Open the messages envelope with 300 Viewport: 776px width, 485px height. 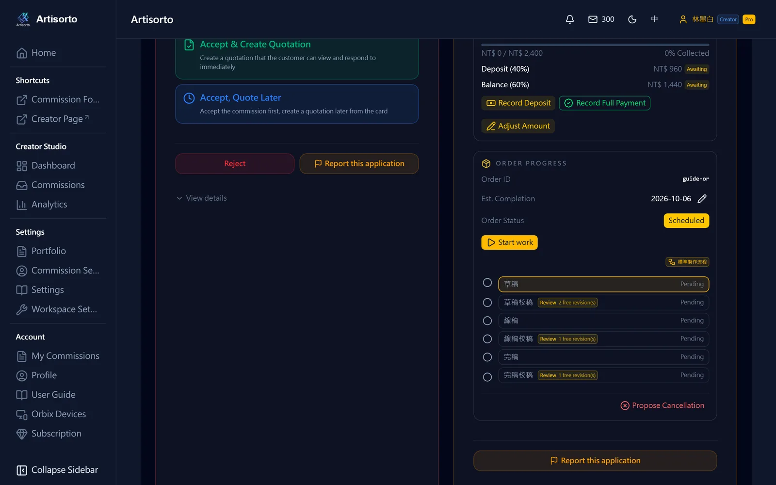coord(601,19)
